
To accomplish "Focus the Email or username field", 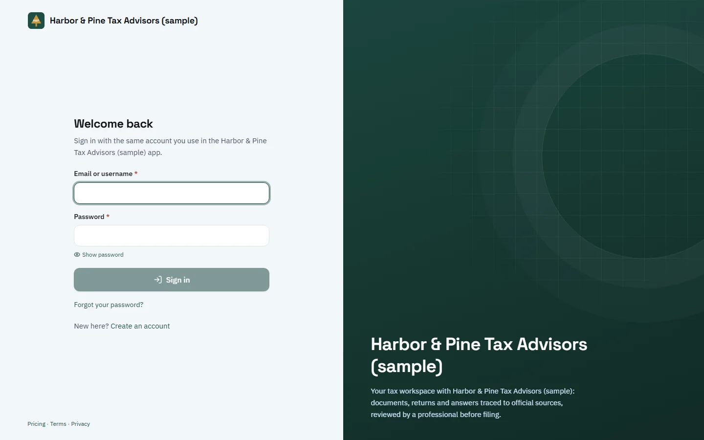I will point(172,193).
